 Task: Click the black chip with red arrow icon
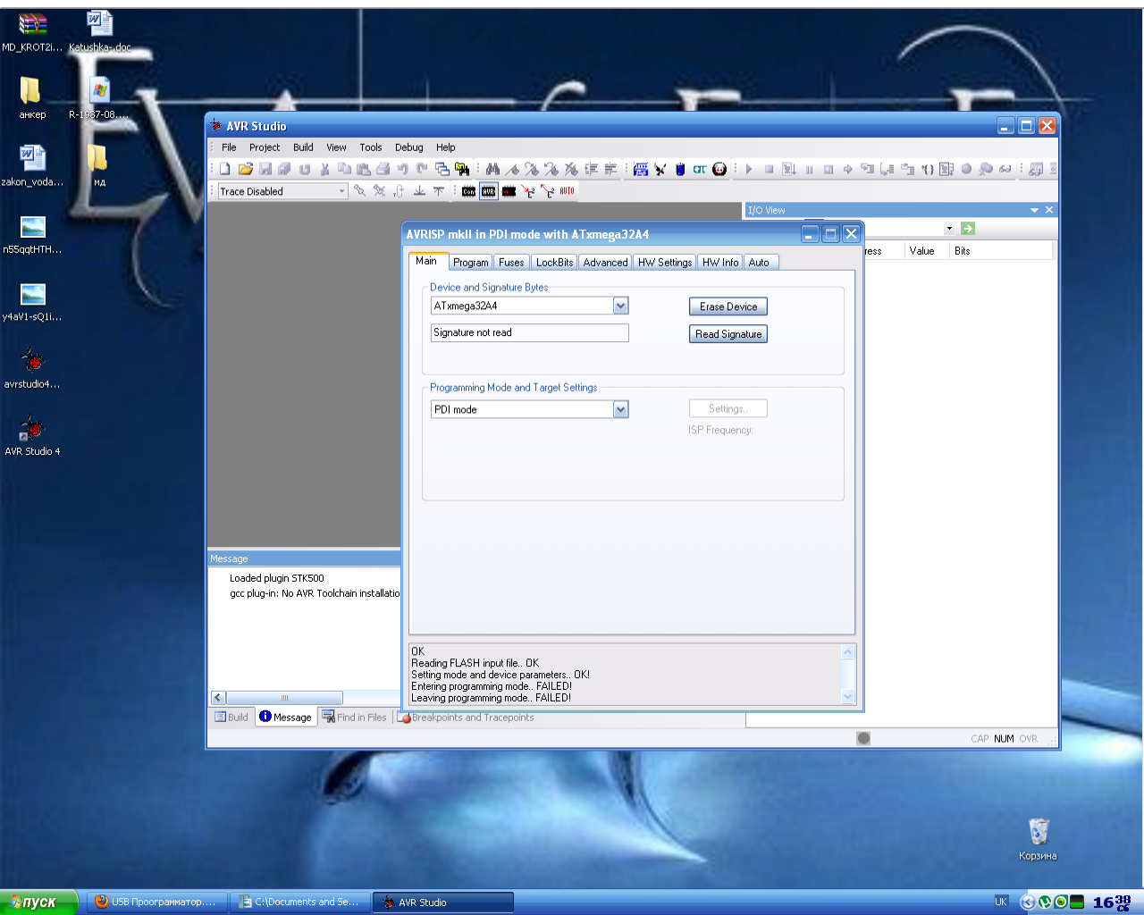coord(509,191)
